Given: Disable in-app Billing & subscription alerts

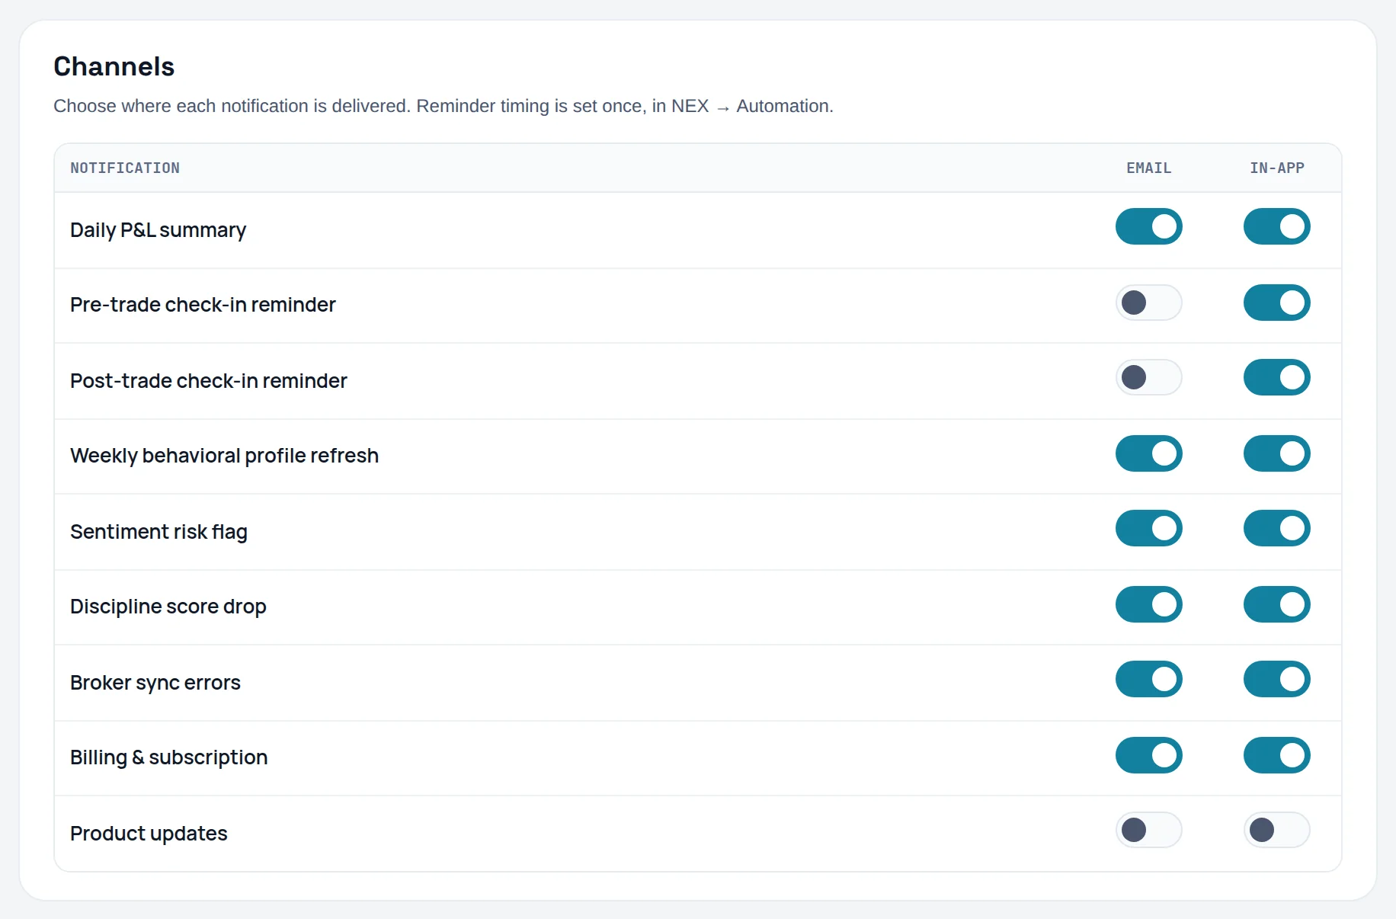Looking at the screenshot, I should click(1276, 755).
